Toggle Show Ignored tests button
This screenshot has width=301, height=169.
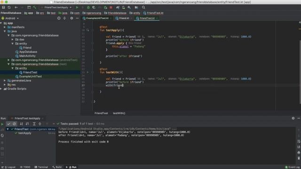pyautogui.click(x=14, y=124)
